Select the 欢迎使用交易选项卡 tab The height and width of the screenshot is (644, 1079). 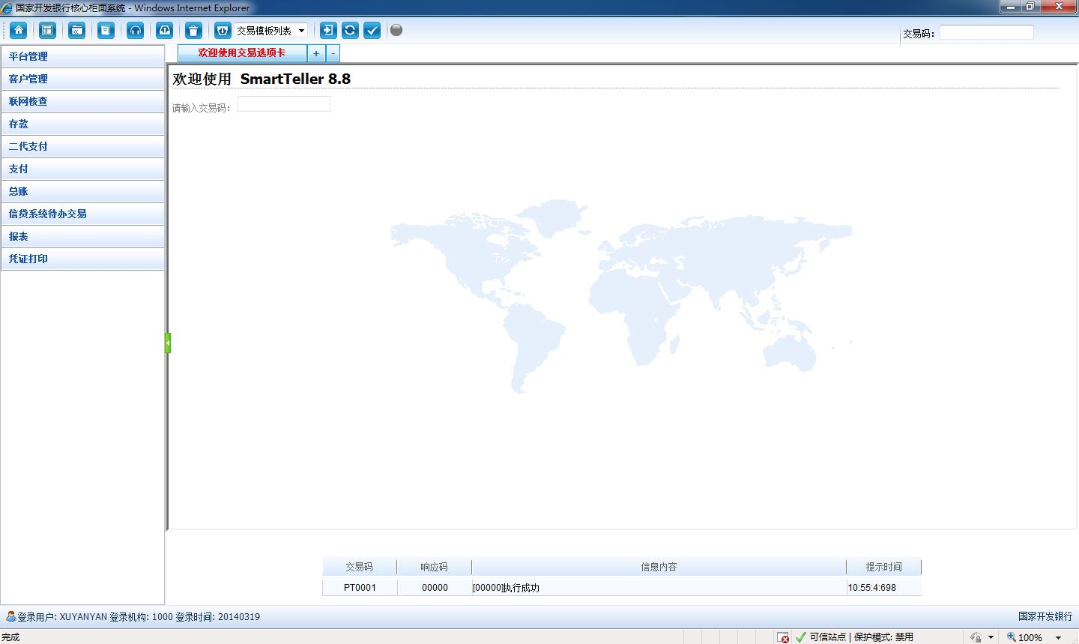[x=242, y=53]
